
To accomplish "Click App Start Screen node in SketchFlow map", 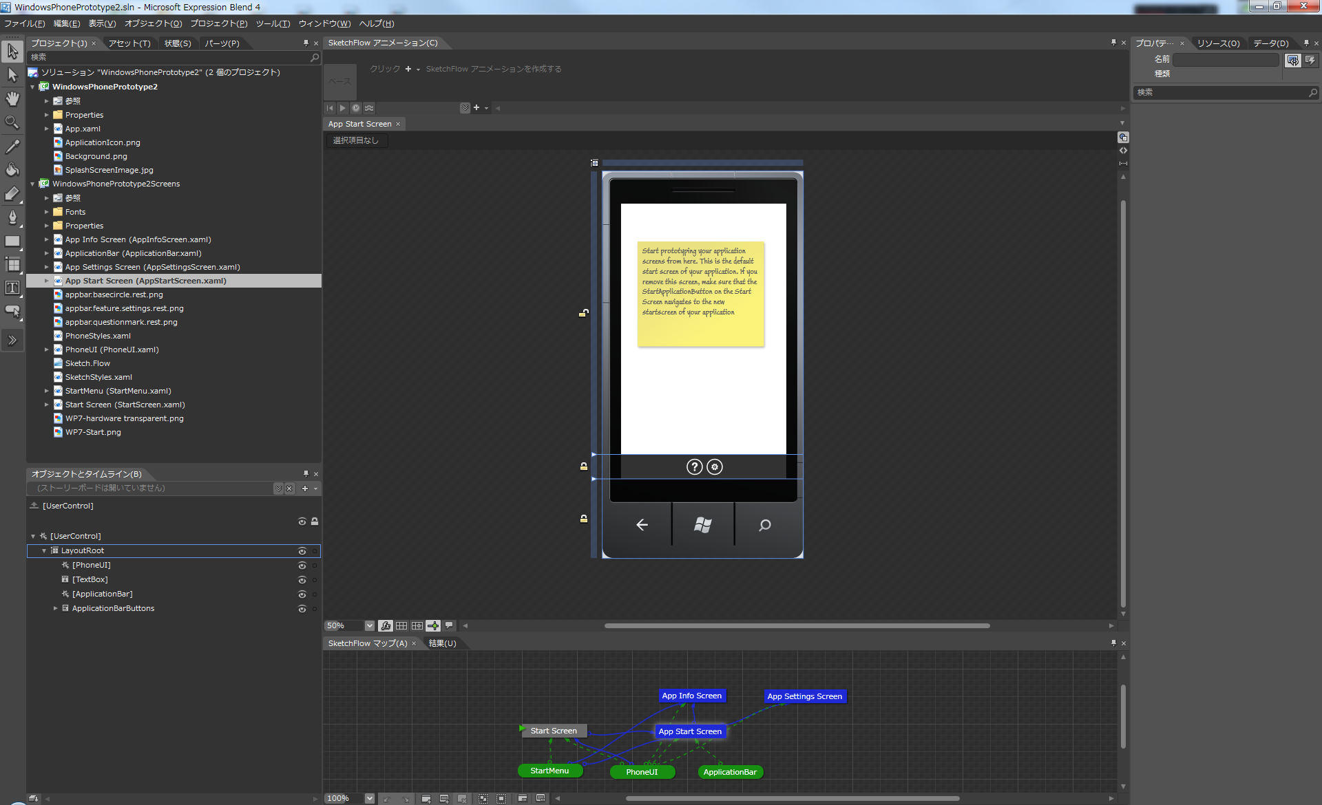I will (689, 731).
